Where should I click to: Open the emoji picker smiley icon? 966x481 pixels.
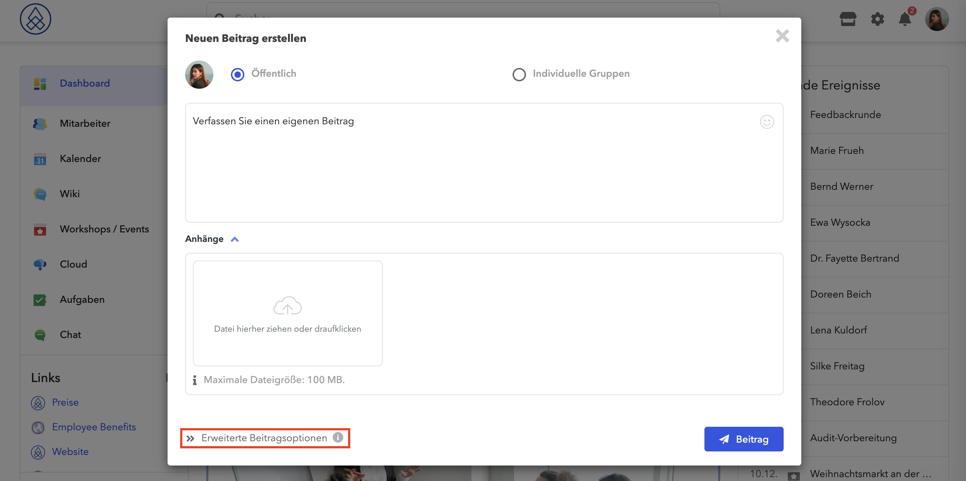click(766, 121)
